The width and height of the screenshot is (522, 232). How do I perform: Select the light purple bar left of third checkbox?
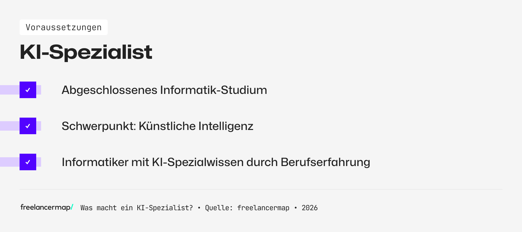coord(9,162)
